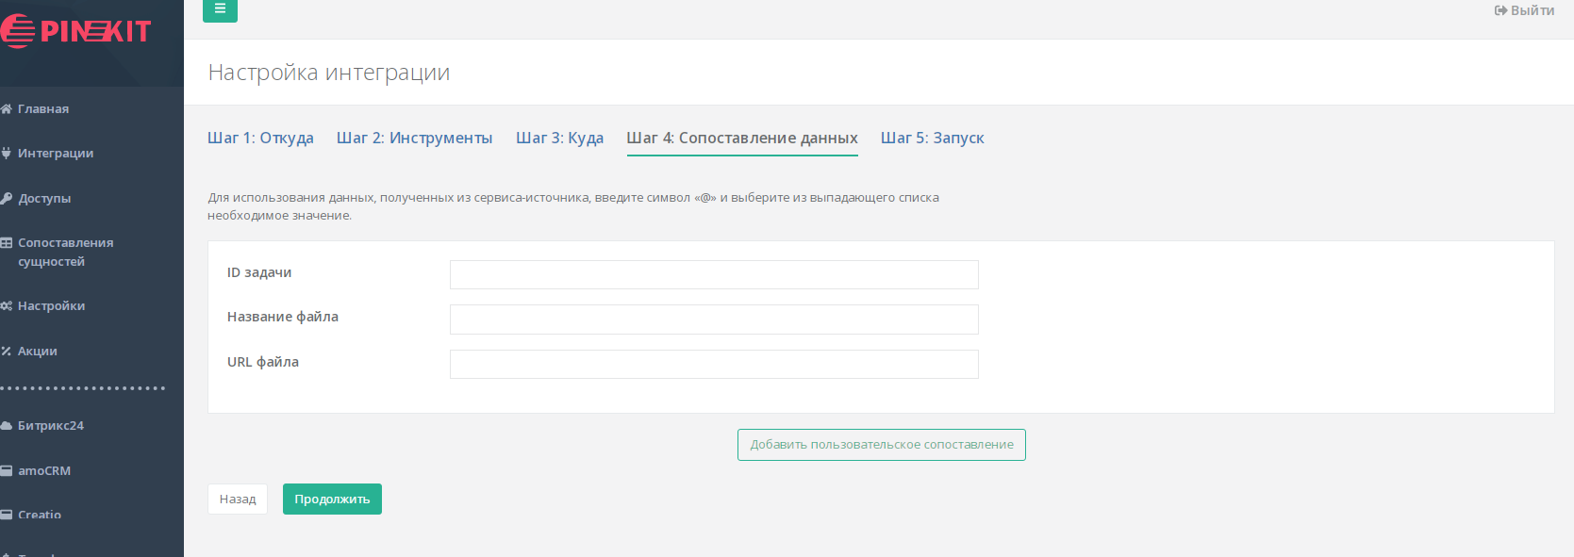Toggle the hamburger sidebar menu button
Image resolution: width=1574 pixels, height=557 pixels.
click(x=220, y=9)
